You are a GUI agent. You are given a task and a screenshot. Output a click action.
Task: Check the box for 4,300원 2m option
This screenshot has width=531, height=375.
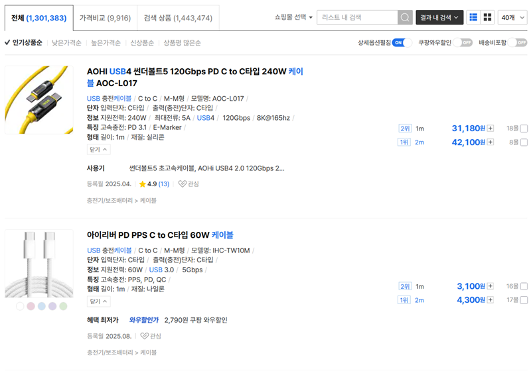coord(524,300)
